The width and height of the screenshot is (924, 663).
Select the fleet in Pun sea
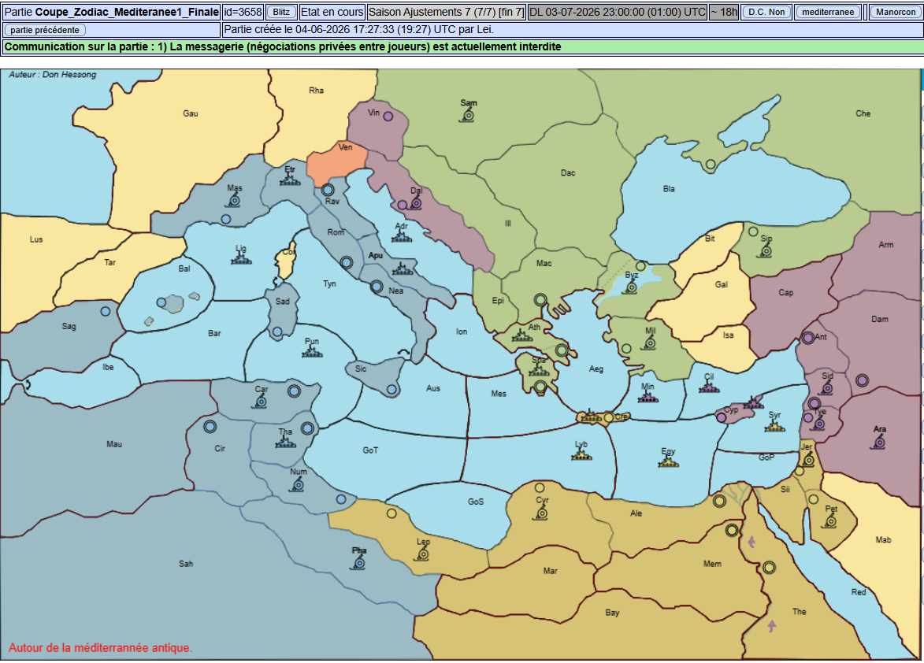312,352
